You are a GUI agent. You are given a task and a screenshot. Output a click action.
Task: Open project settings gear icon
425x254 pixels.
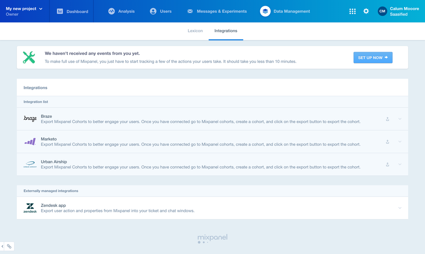(366, 11)
